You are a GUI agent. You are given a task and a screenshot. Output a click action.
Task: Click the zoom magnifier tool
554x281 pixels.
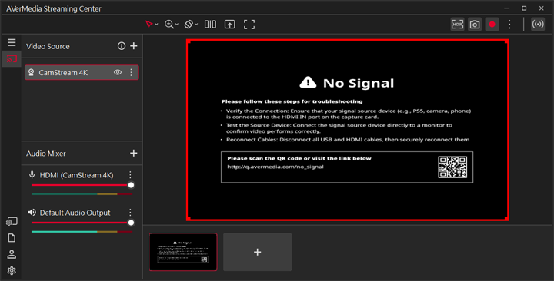[x=169, y=25]
